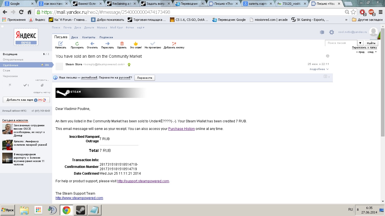Show more bookmarks chevron
Image resolution: width=385 pixels, height=216 pixels.
346,20
